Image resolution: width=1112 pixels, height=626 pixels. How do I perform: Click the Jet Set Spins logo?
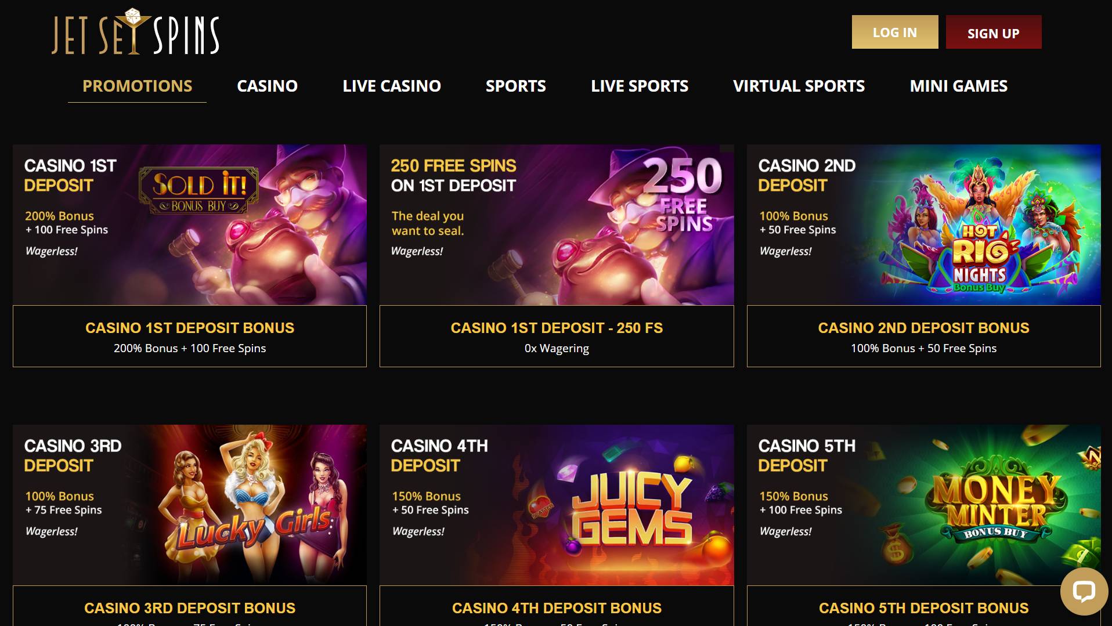135,32
